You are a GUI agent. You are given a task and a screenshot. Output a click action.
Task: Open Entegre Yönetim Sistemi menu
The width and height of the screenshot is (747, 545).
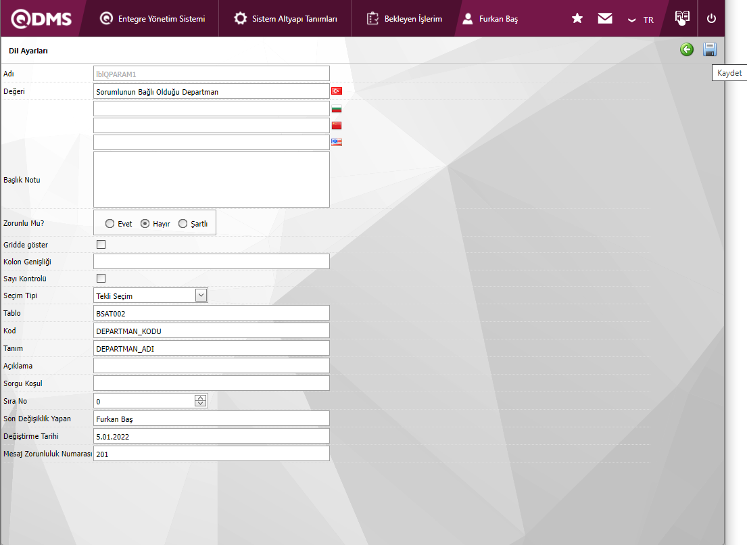(x=153, y=18)
